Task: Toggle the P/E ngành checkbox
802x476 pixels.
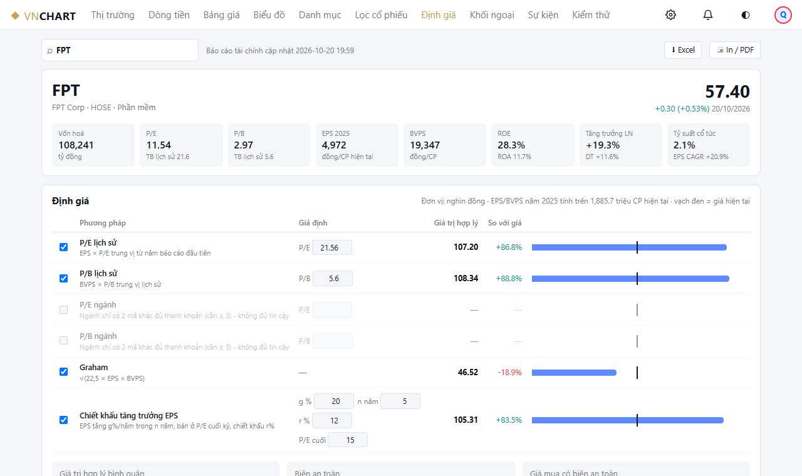Action: tap(63, 310)
